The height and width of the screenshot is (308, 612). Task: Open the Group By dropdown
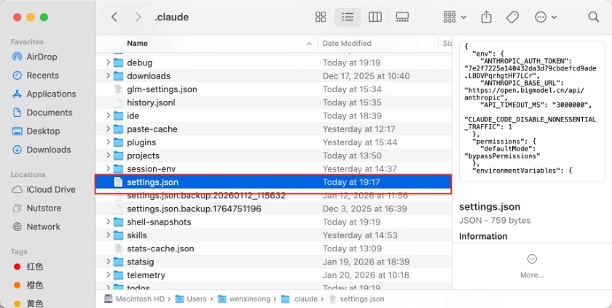pyautogui.click(x=453, y=17)
